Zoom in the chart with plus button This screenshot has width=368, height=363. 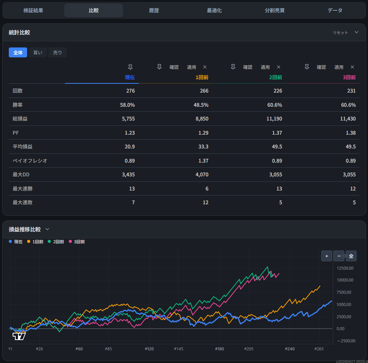point(327,256)
